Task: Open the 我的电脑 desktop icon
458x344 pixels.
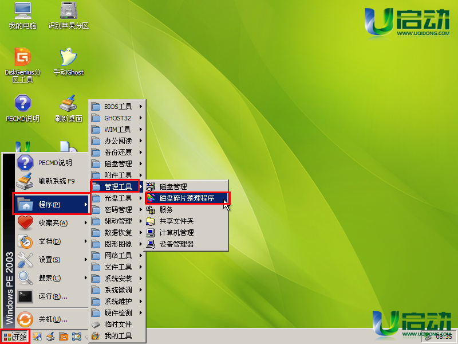Action: pyautogui.click(x=23, y=16)
